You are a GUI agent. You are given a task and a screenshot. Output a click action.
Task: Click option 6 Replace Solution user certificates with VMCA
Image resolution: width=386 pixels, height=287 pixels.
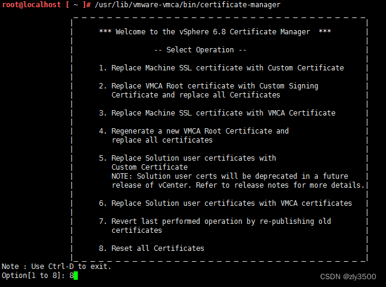[225, 203]
